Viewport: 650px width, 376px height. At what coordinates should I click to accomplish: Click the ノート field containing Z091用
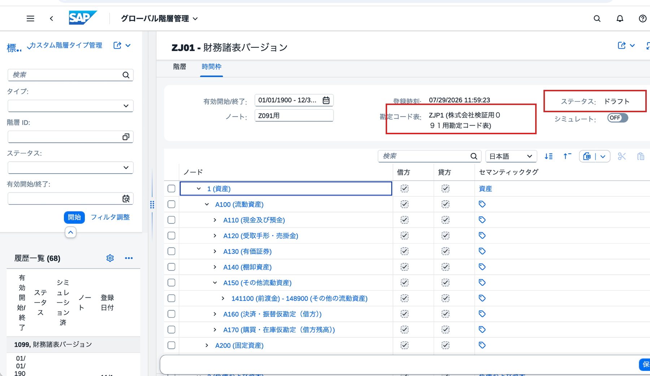pos(294,116)
